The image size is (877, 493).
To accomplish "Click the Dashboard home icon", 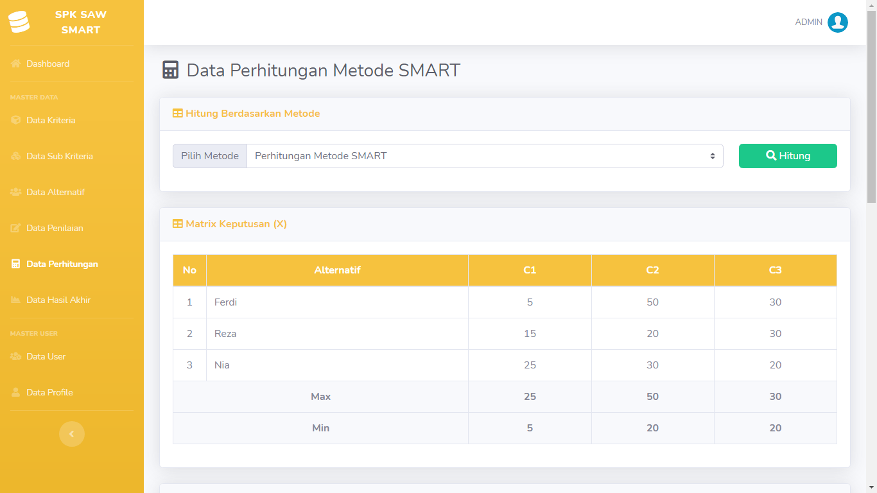I will [x=16, y=64].
